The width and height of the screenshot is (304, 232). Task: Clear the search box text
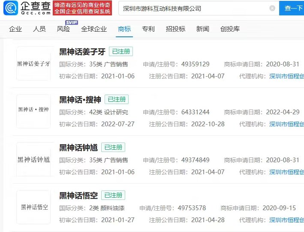pyautogui.click(x=272, y=8)
